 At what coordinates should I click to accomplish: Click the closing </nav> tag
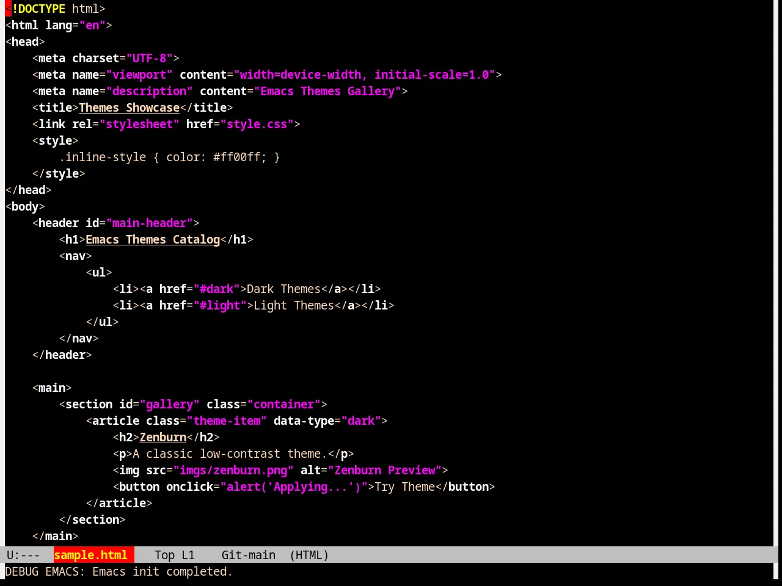pos(79,338)
